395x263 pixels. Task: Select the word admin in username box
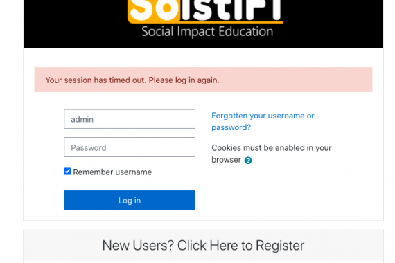(x=82, y=119)
